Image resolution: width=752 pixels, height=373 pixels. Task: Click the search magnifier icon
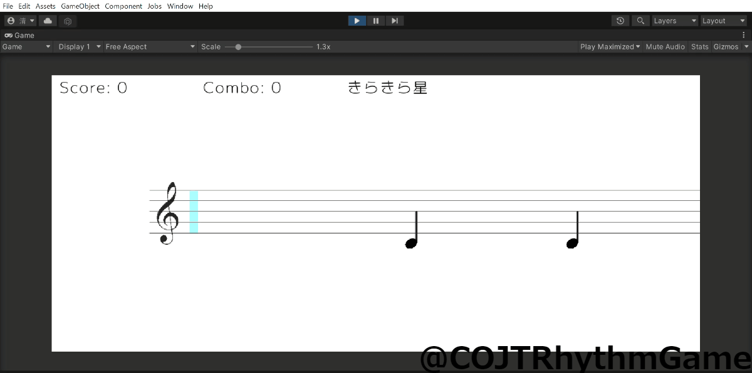[640, 21]
